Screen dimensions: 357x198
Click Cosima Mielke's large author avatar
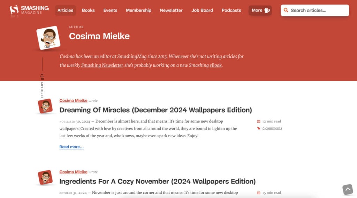coord(48,38)
